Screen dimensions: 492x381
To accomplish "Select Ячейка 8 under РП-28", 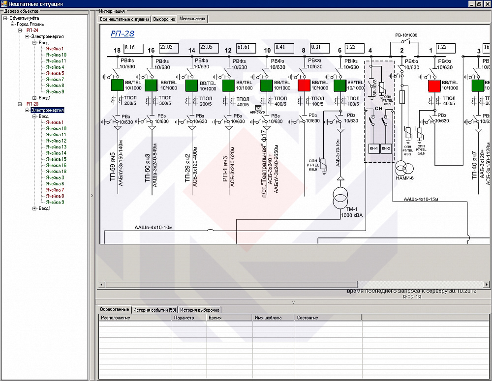I will 55,196.
